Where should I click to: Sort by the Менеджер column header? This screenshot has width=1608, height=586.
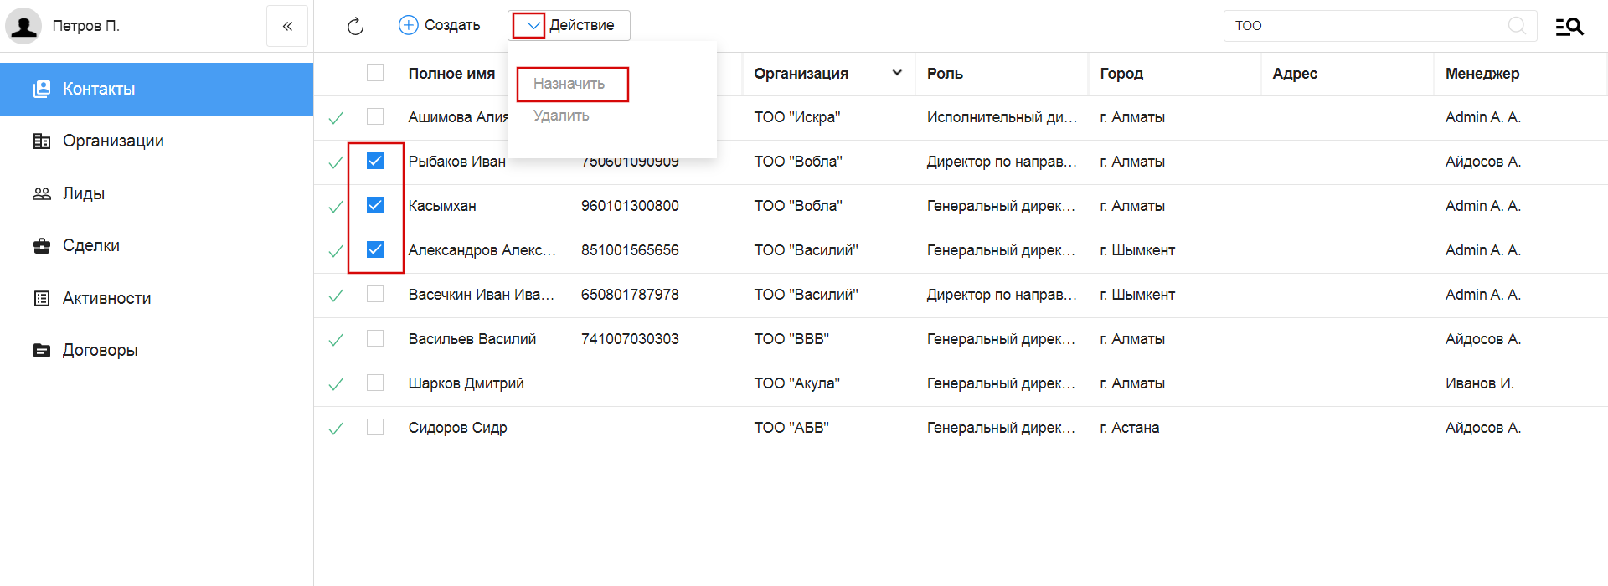1482,74
